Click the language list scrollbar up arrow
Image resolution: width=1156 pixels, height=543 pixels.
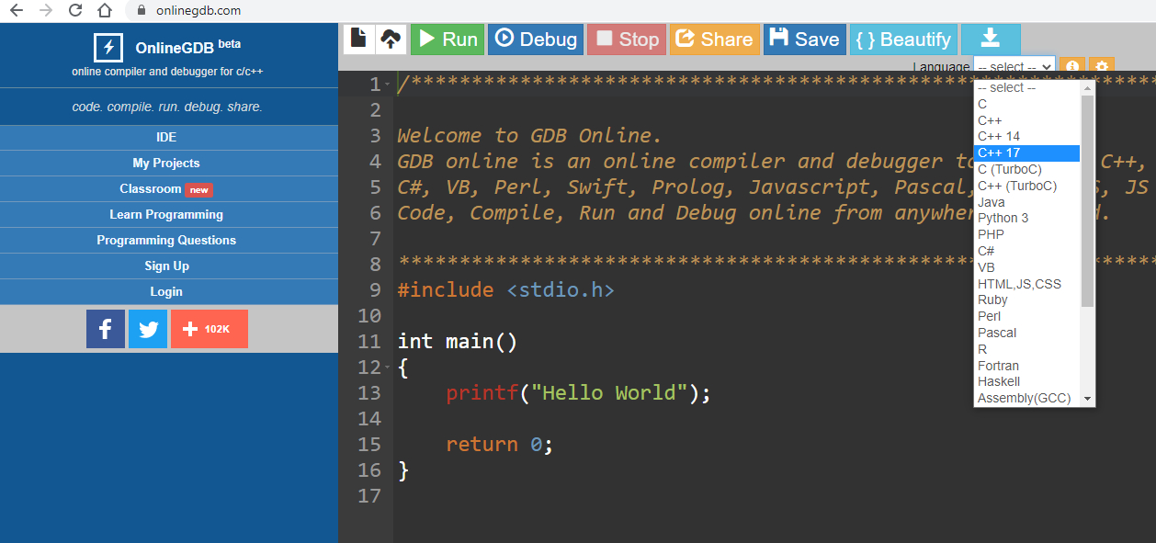pos(1088,88)
